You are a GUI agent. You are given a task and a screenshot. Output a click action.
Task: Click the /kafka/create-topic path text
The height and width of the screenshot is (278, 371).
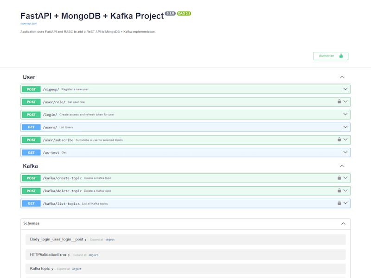coord(62,178)
